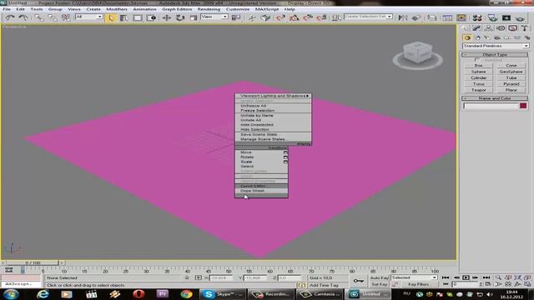
Task: Click the Unlink Selection icon
Action: tap(52, 17)
